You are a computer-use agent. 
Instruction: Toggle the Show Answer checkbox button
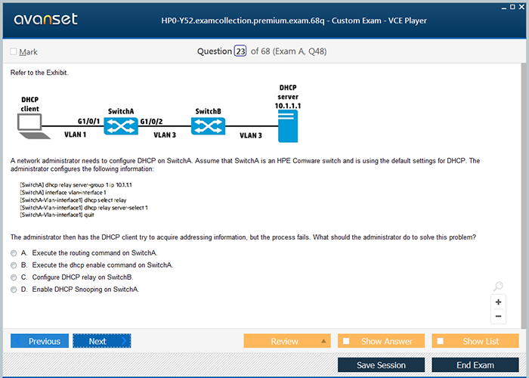pyautogui.click(x=346, y=341)
